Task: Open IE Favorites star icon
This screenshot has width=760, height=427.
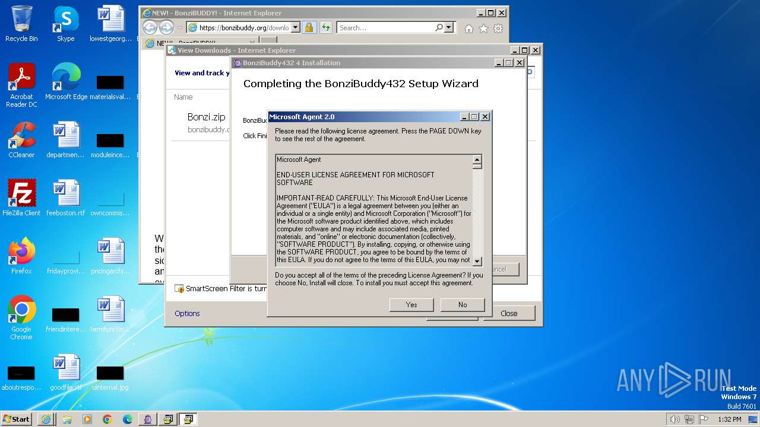Action: (483, 28)
